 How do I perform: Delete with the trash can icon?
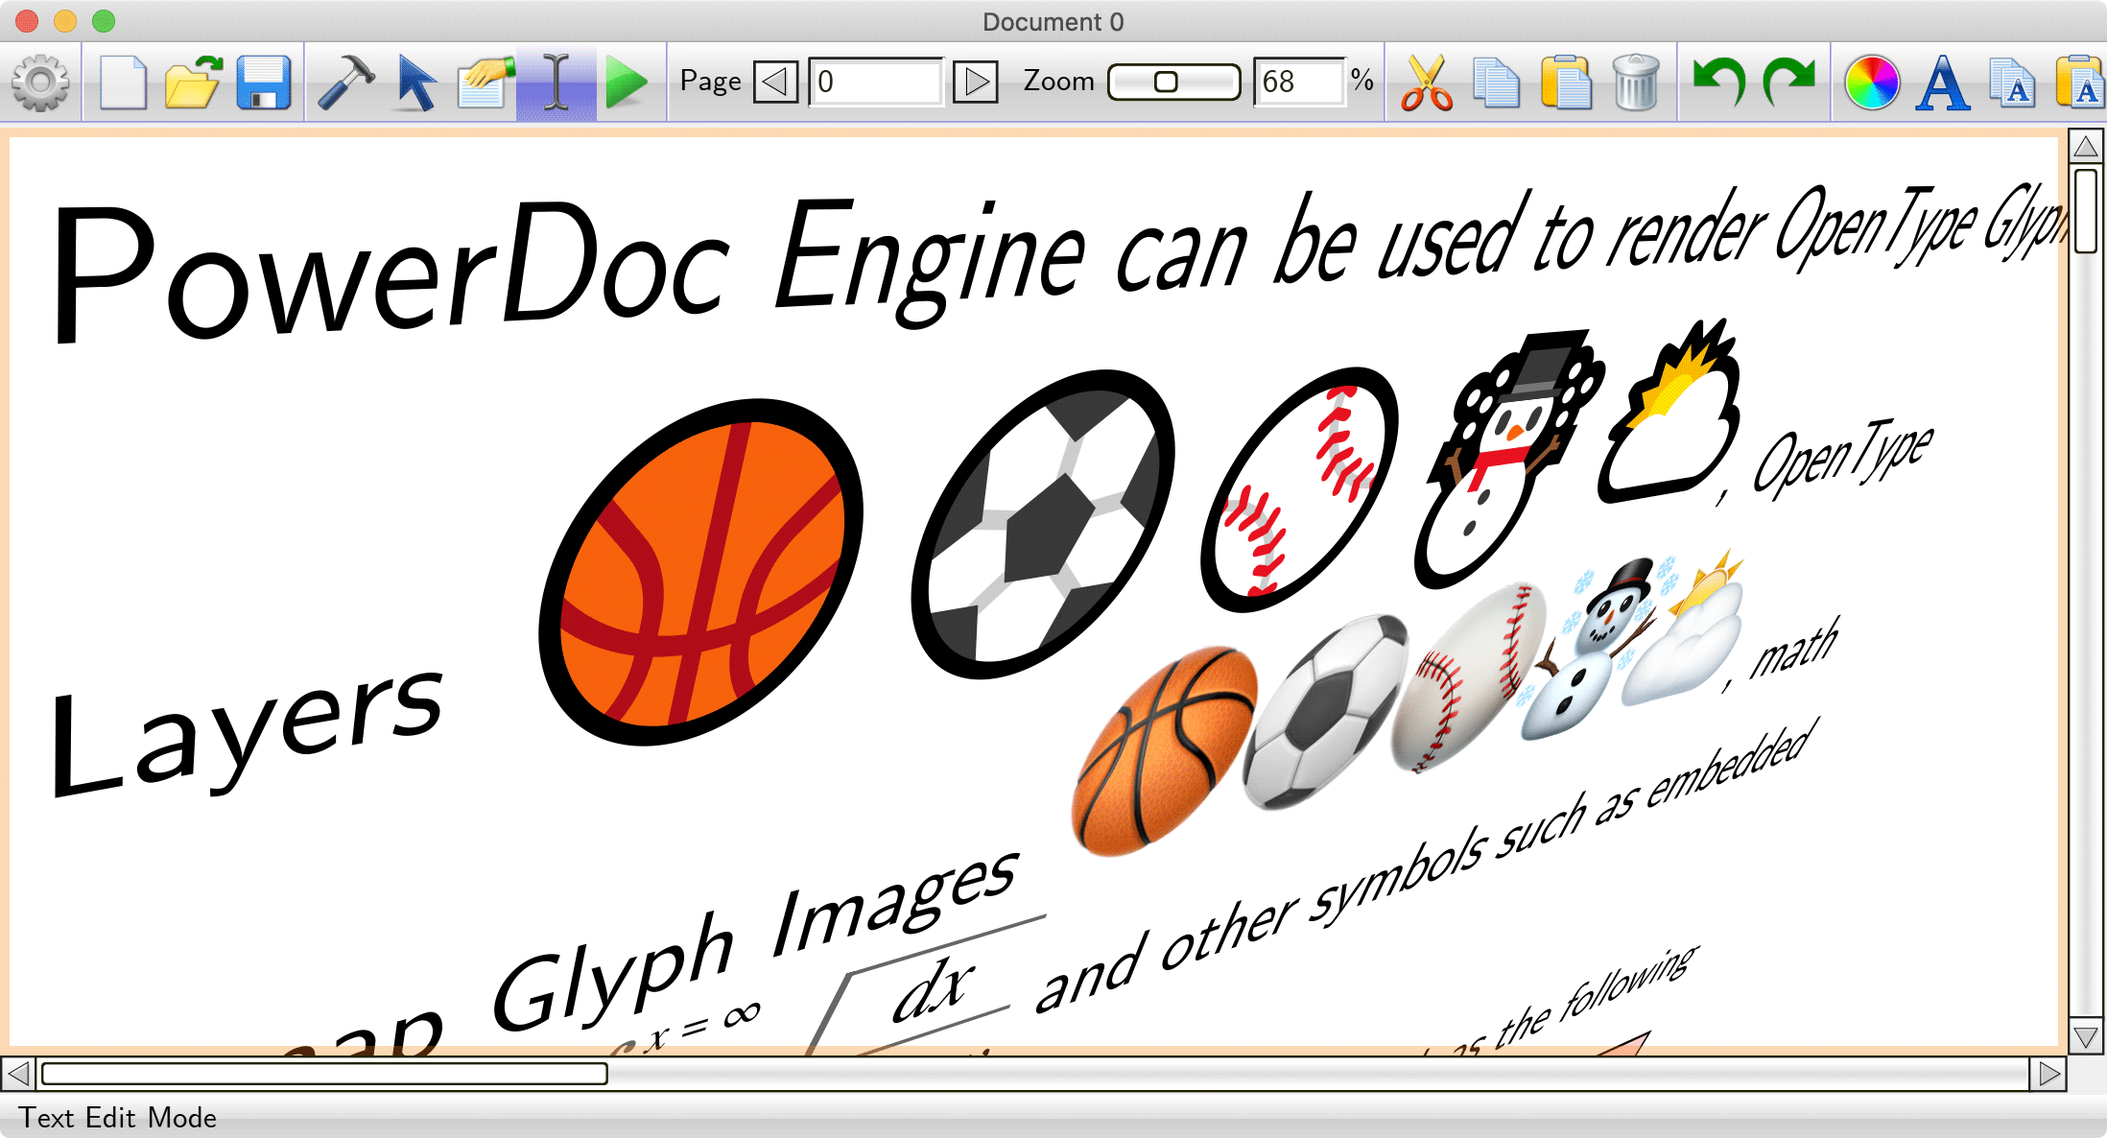point(1636,83)
